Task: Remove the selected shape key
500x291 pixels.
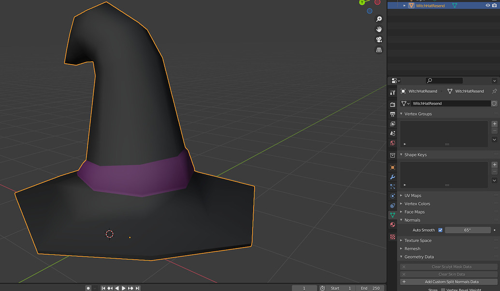Action: click(x=494, y=172)
